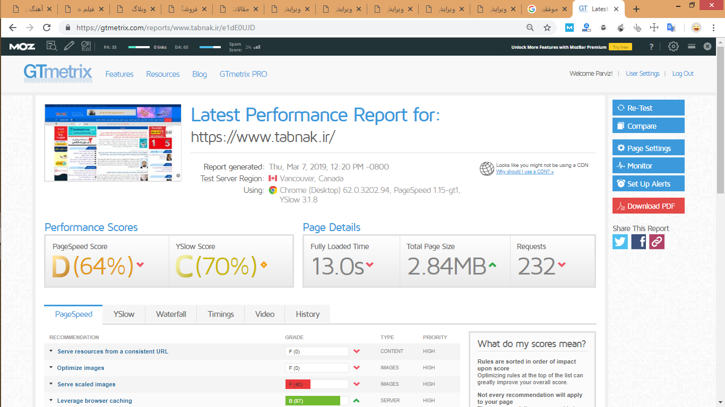This screenshot has width=725, height=407.
Task: Copy report link via chain icon
Action: (657, 242)
